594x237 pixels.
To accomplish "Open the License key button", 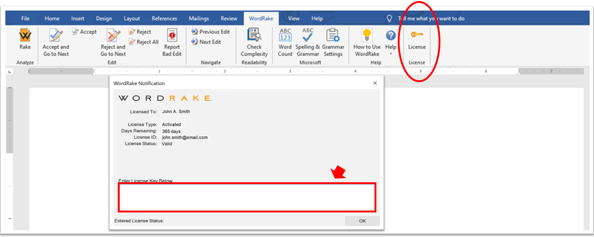I will coord(417,40).
